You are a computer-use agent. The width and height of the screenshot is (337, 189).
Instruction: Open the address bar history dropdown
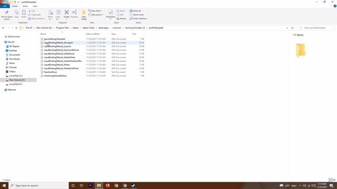click(287, 28)
